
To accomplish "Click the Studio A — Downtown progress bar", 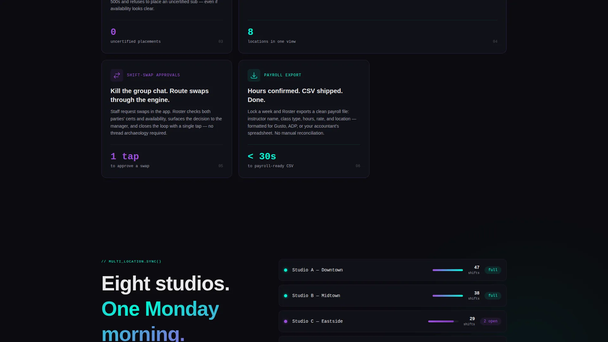I will 448,270.
